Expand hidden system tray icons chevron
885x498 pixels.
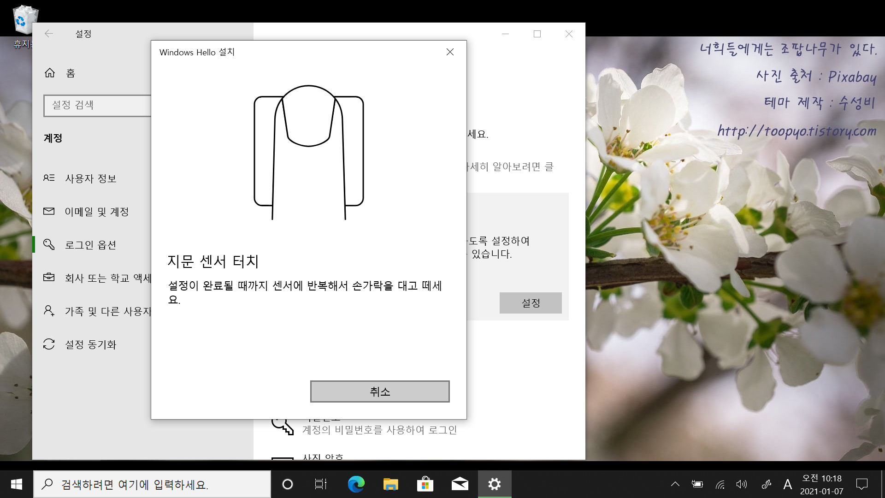(x=675, y=484)
